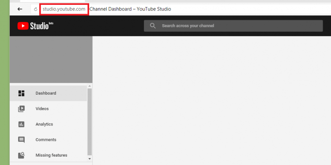Click the Missing features icon
Image resolution: width=331 pixels, height=165 pixels.
(x=21, y=155)
